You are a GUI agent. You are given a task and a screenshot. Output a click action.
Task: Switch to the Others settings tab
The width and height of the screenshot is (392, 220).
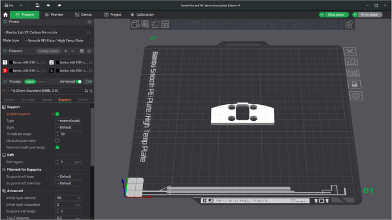83,100
